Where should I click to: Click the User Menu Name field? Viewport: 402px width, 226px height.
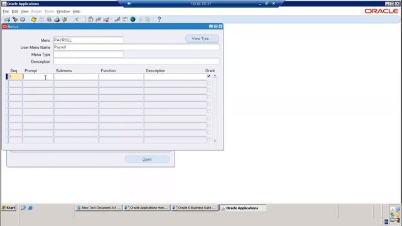point(136,47)
